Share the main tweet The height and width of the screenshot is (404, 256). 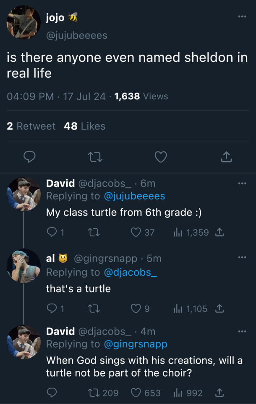coord(226,157)
